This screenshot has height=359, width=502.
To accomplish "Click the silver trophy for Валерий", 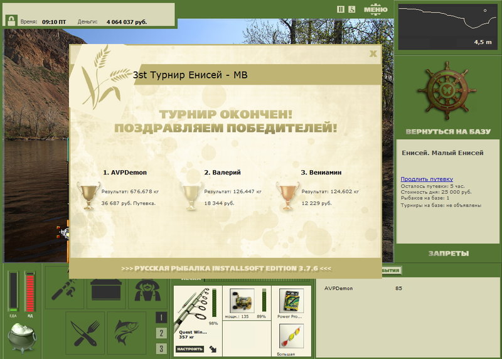I will pos(191,196).
